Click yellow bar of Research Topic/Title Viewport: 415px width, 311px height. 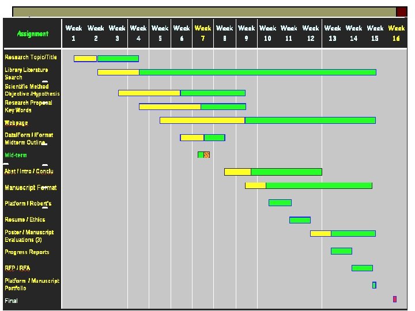[85, 58]
